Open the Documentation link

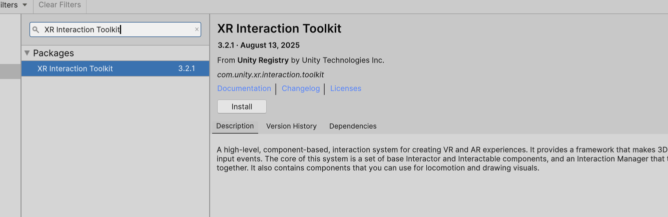coord(244,88)
